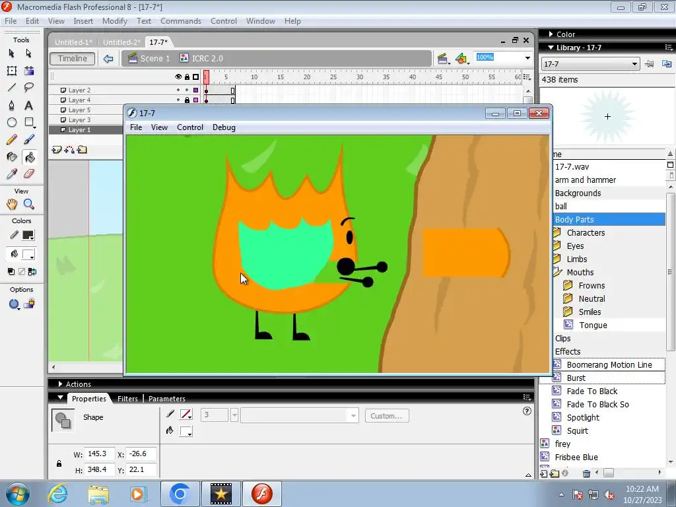Click the Properties help button

click(x=527, y=411)
